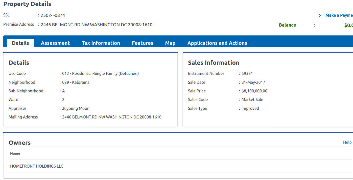Screen dimensions: 353x180
Task: Click owner HOMEFRONT HOLDINGS LLC
Action: pyautogui.click(x=37, y=166)
